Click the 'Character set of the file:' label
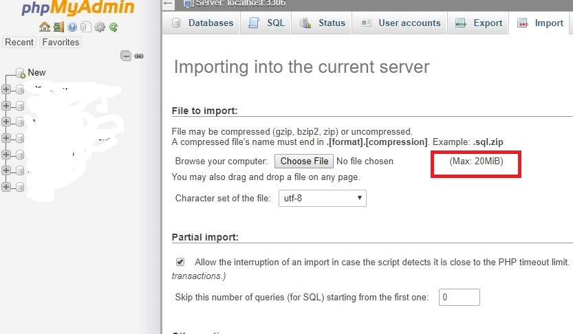 point(223,198)
